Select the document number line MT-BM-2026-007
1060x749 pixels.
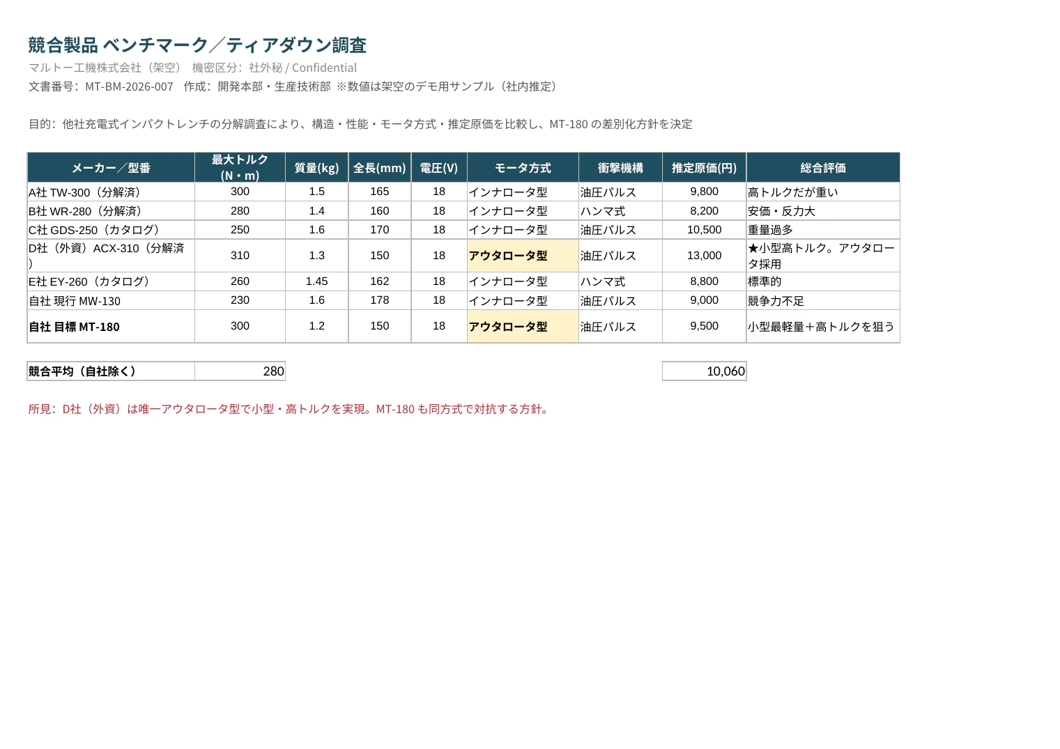pos(293,86)
